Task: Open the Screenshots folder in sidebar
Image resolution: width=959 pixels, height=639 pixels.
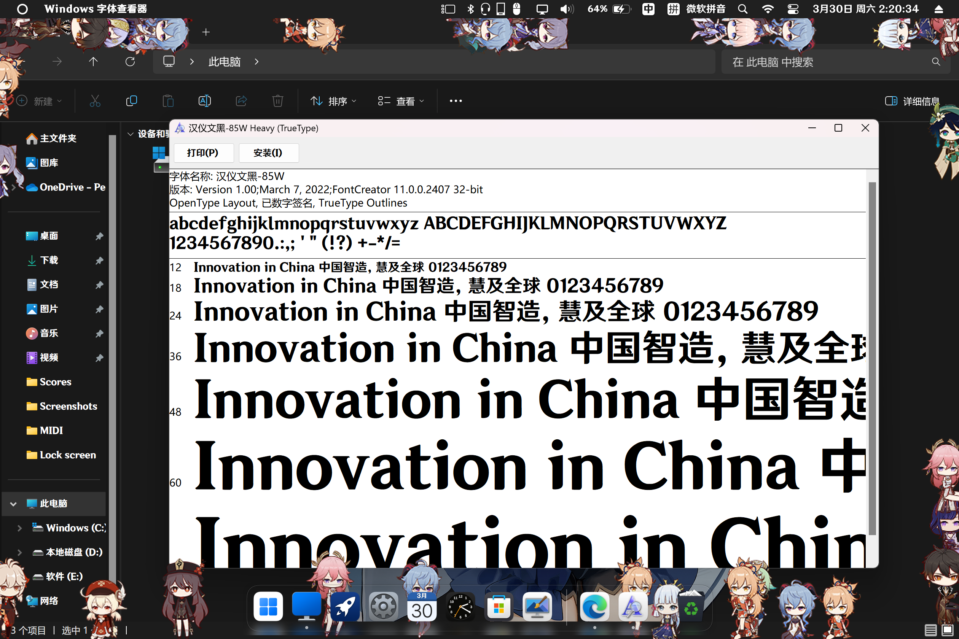Action: click(x=62, y=406)
